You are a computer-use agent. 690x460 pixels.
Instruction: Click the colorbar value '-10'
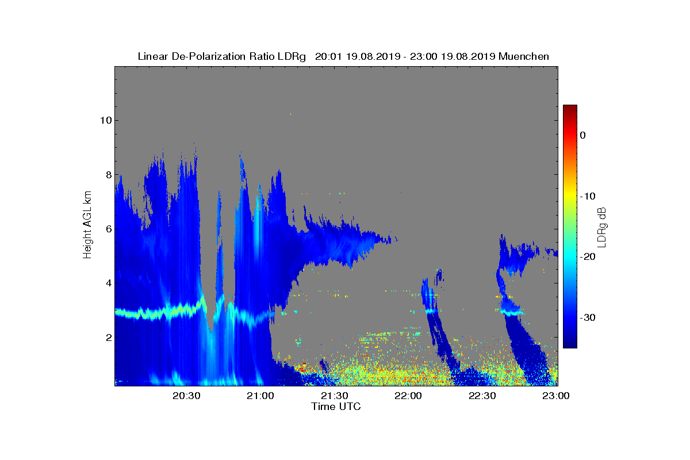pos(587,196)
